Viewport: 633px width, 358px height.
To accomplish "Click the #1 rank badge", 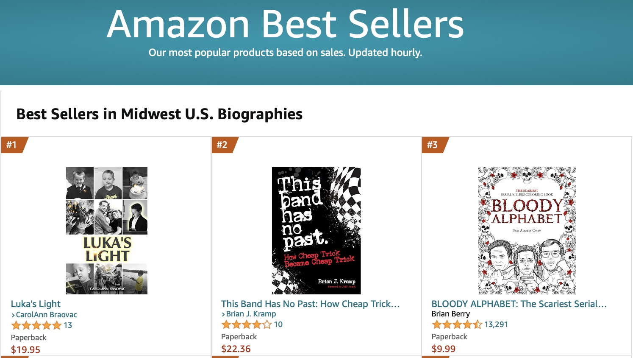I will [x=14, y=145].
